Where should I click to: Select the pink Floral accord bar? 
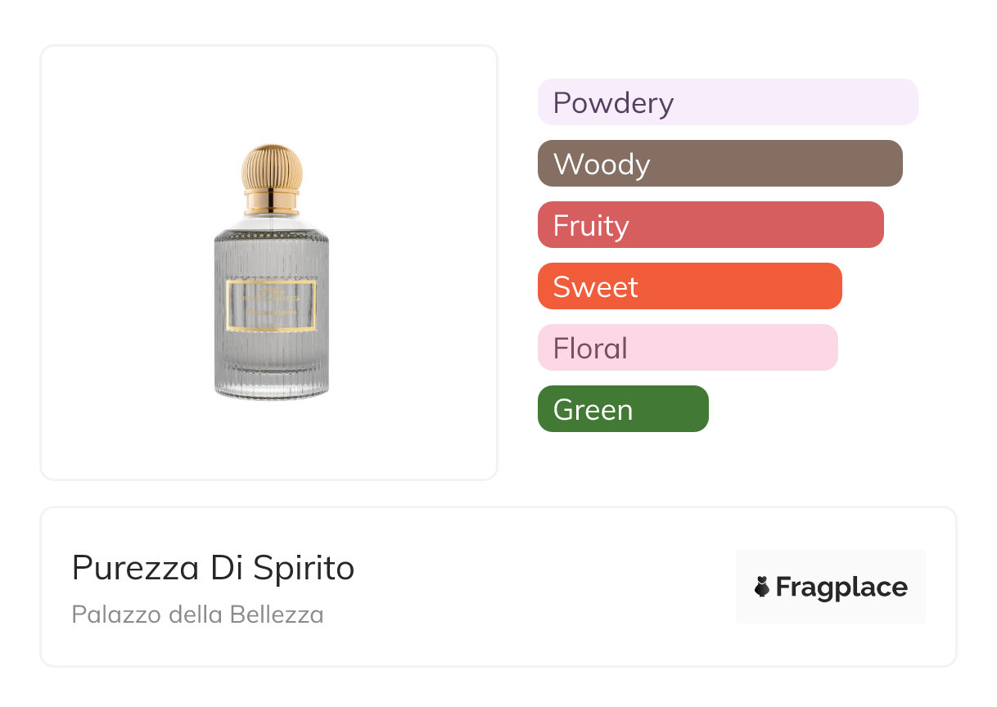687,348
